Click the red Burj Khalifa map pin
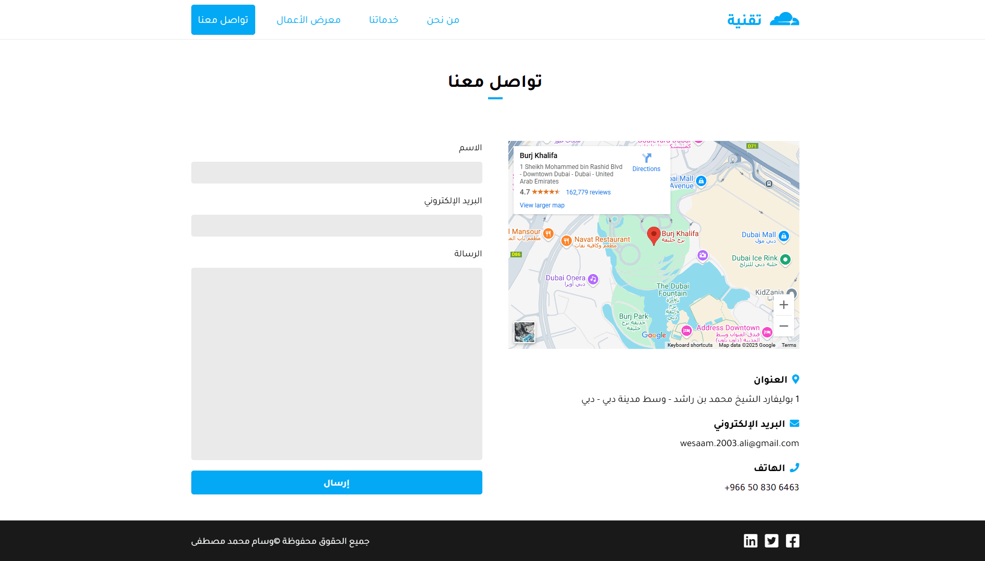The height and width of the screenshot is (561, 985). click(653, 236)
